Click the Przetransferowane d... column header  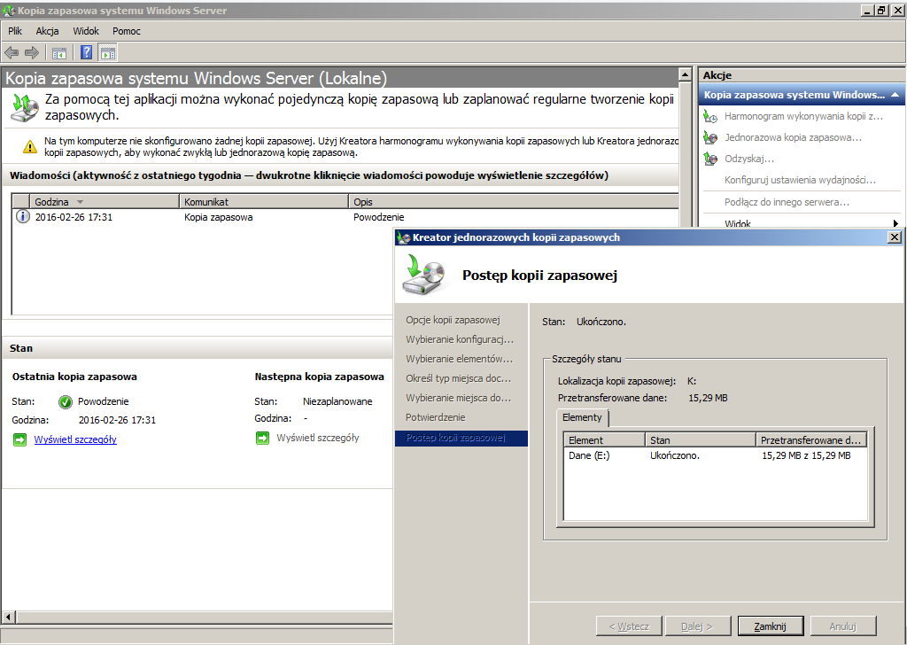[x=811, y=440]
